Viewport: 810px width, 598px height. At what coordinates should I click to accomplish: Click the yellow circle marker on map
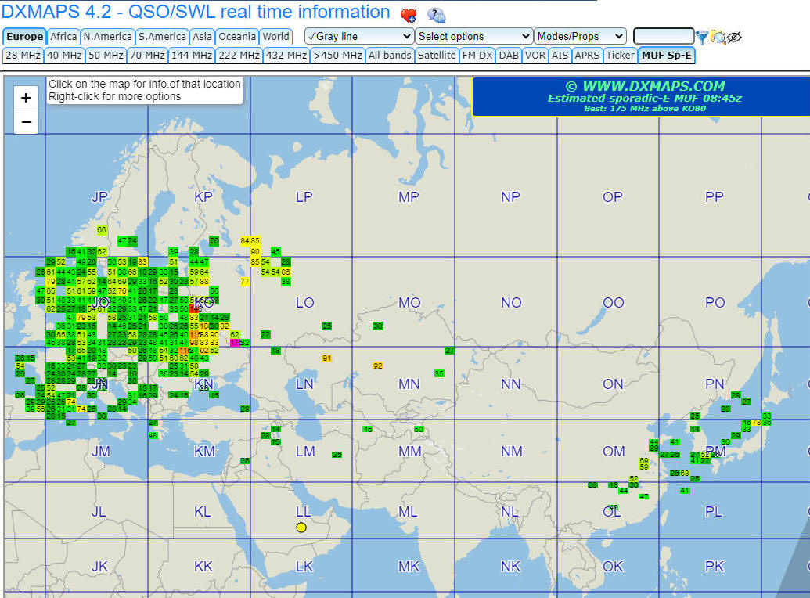pos(301,528)
